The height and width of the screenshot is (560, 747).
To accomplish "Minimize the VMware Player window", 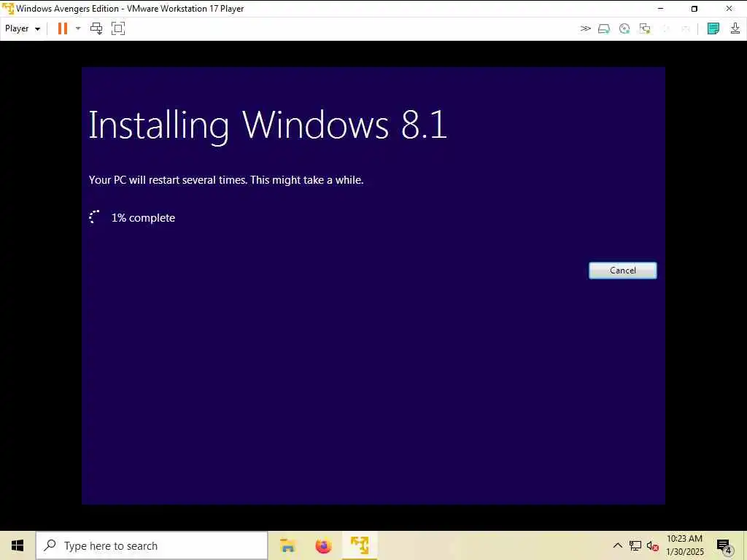I will pyautogui.click(x=660, y=9).
